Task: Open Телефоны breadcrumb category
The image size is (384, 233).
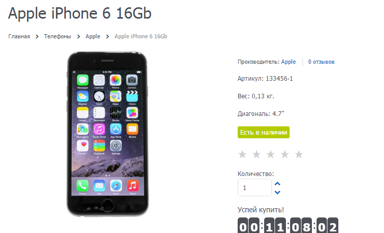Action: click(58, 36)
